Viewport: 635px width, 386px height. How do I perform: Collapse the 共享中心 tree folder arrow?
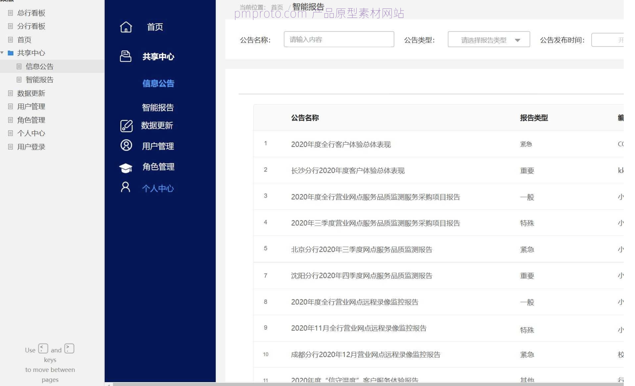point(2,53)
